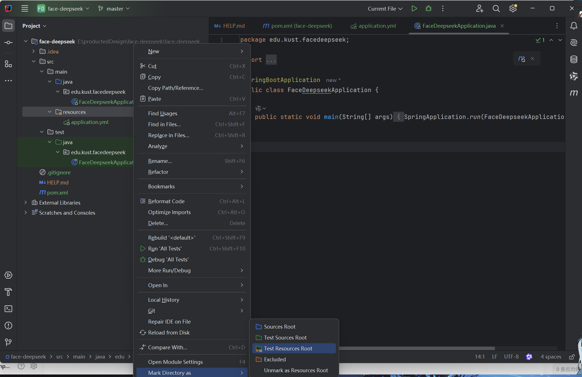This screenshot has width=582, height=377.
Task: Open the Terminal tool window icon
Action: (x=8, y=309)
